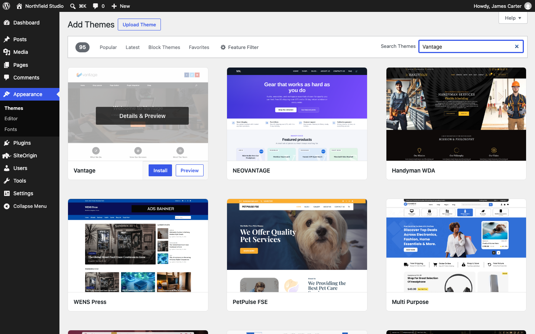Image resolution: width=535 pixels, height=334 pixels.
Task: Click Details & Preview on Vantage
Action: tap(142, 116)
